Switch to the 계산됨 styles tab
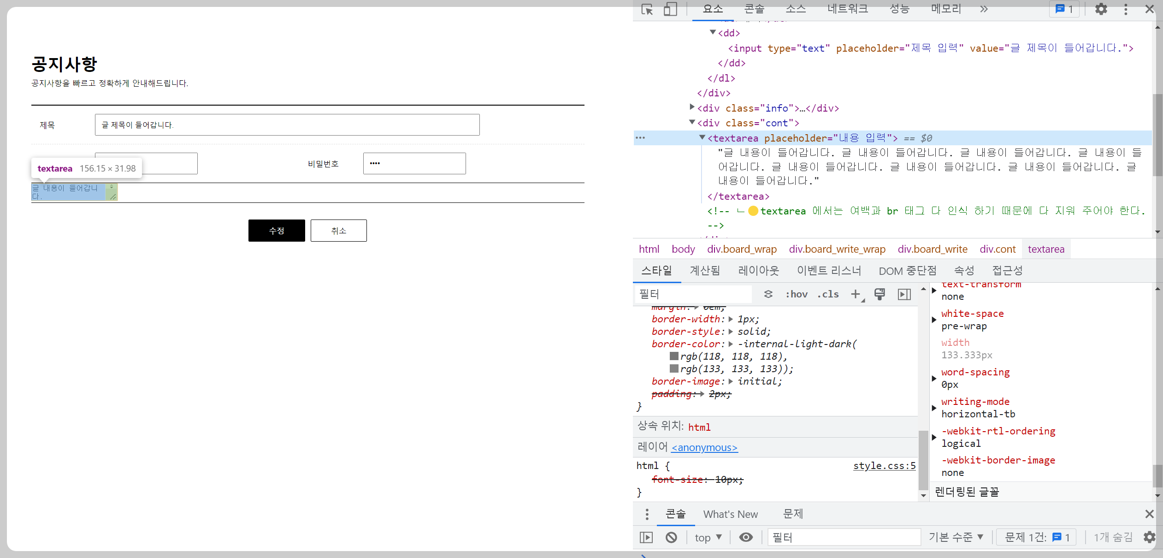 (x=704, y=271)
